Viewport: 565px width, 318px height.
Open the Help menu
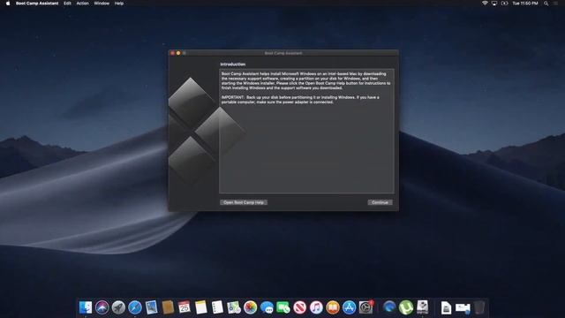(x=119, y=4)
